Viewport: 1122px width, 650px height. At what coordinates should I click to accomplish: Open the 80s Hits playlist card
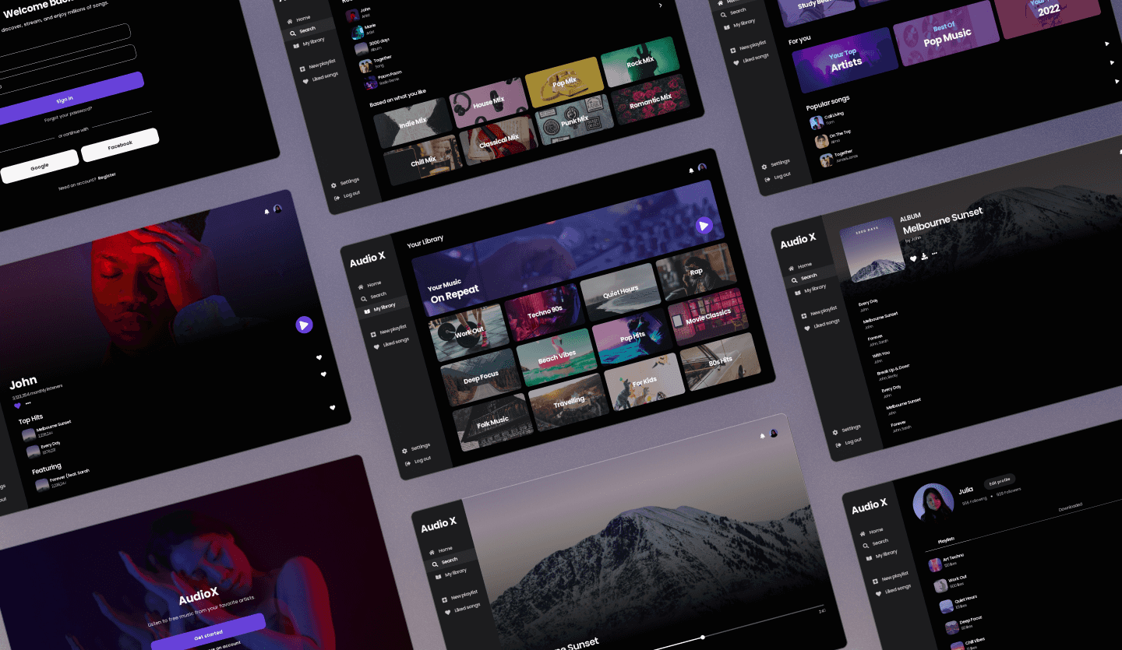(x=720, y=361)
